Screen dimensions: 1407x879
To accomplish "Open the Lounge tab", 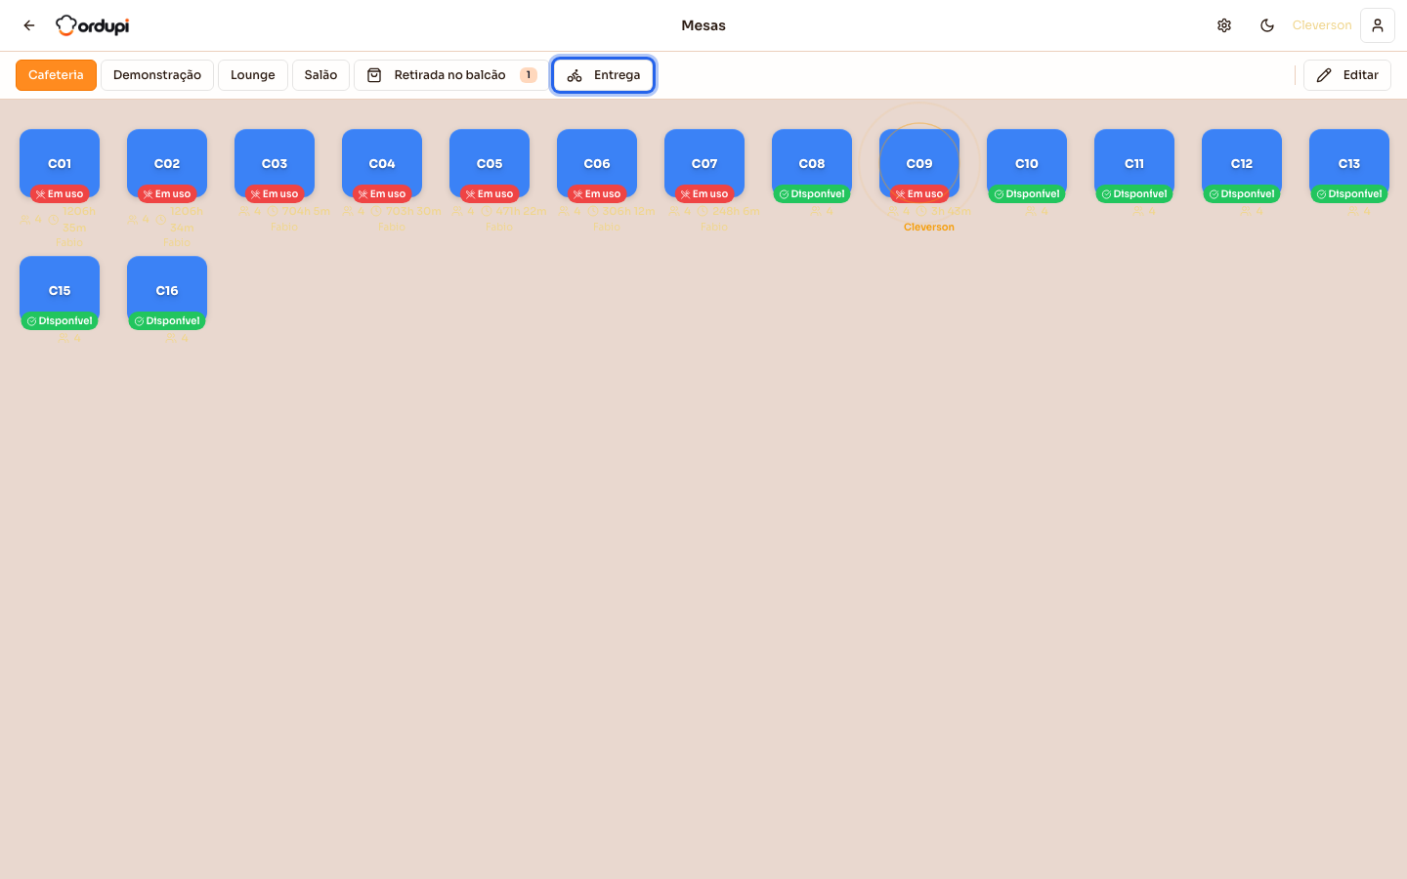I will pos(253,75).
